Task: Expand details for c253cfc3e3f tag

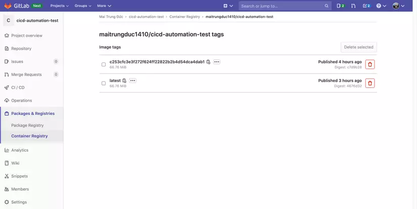Action: pyautogui.click(x=217, y=62)
